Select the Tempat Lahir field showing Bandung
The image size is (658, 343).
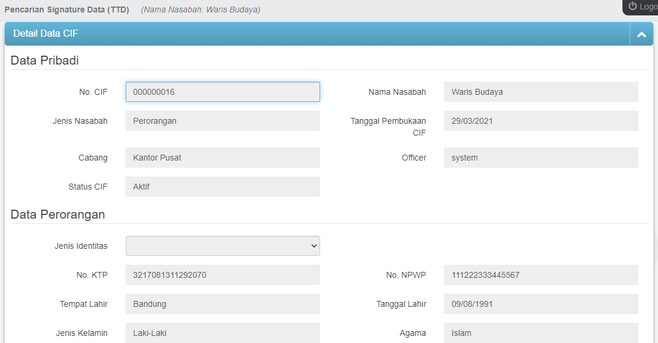coord(222,304)
